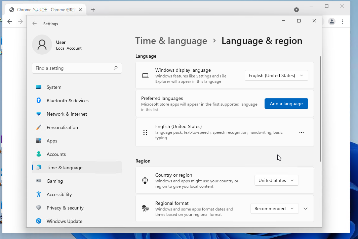Click the Personalization paintbrush icon
This screenshot has height=239, width=358.
pos(39,127)
